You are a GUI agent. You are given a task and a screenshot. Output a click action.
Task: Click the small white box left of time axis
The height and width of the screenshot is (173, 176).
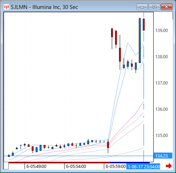[x=6, y=166]
